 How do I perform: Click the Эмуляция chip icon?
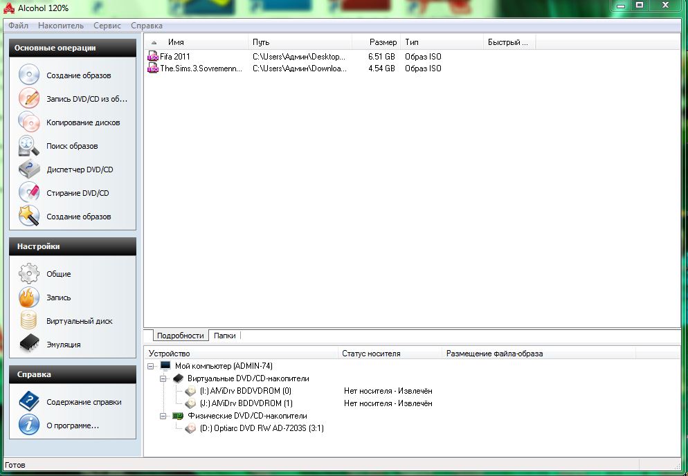29,344
